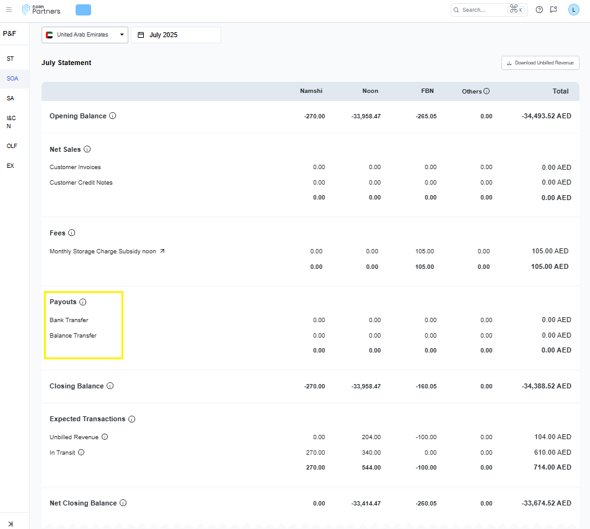The image size is (590, 529).
Task: Show info for Closing Balance
Action: click(110, 386)
